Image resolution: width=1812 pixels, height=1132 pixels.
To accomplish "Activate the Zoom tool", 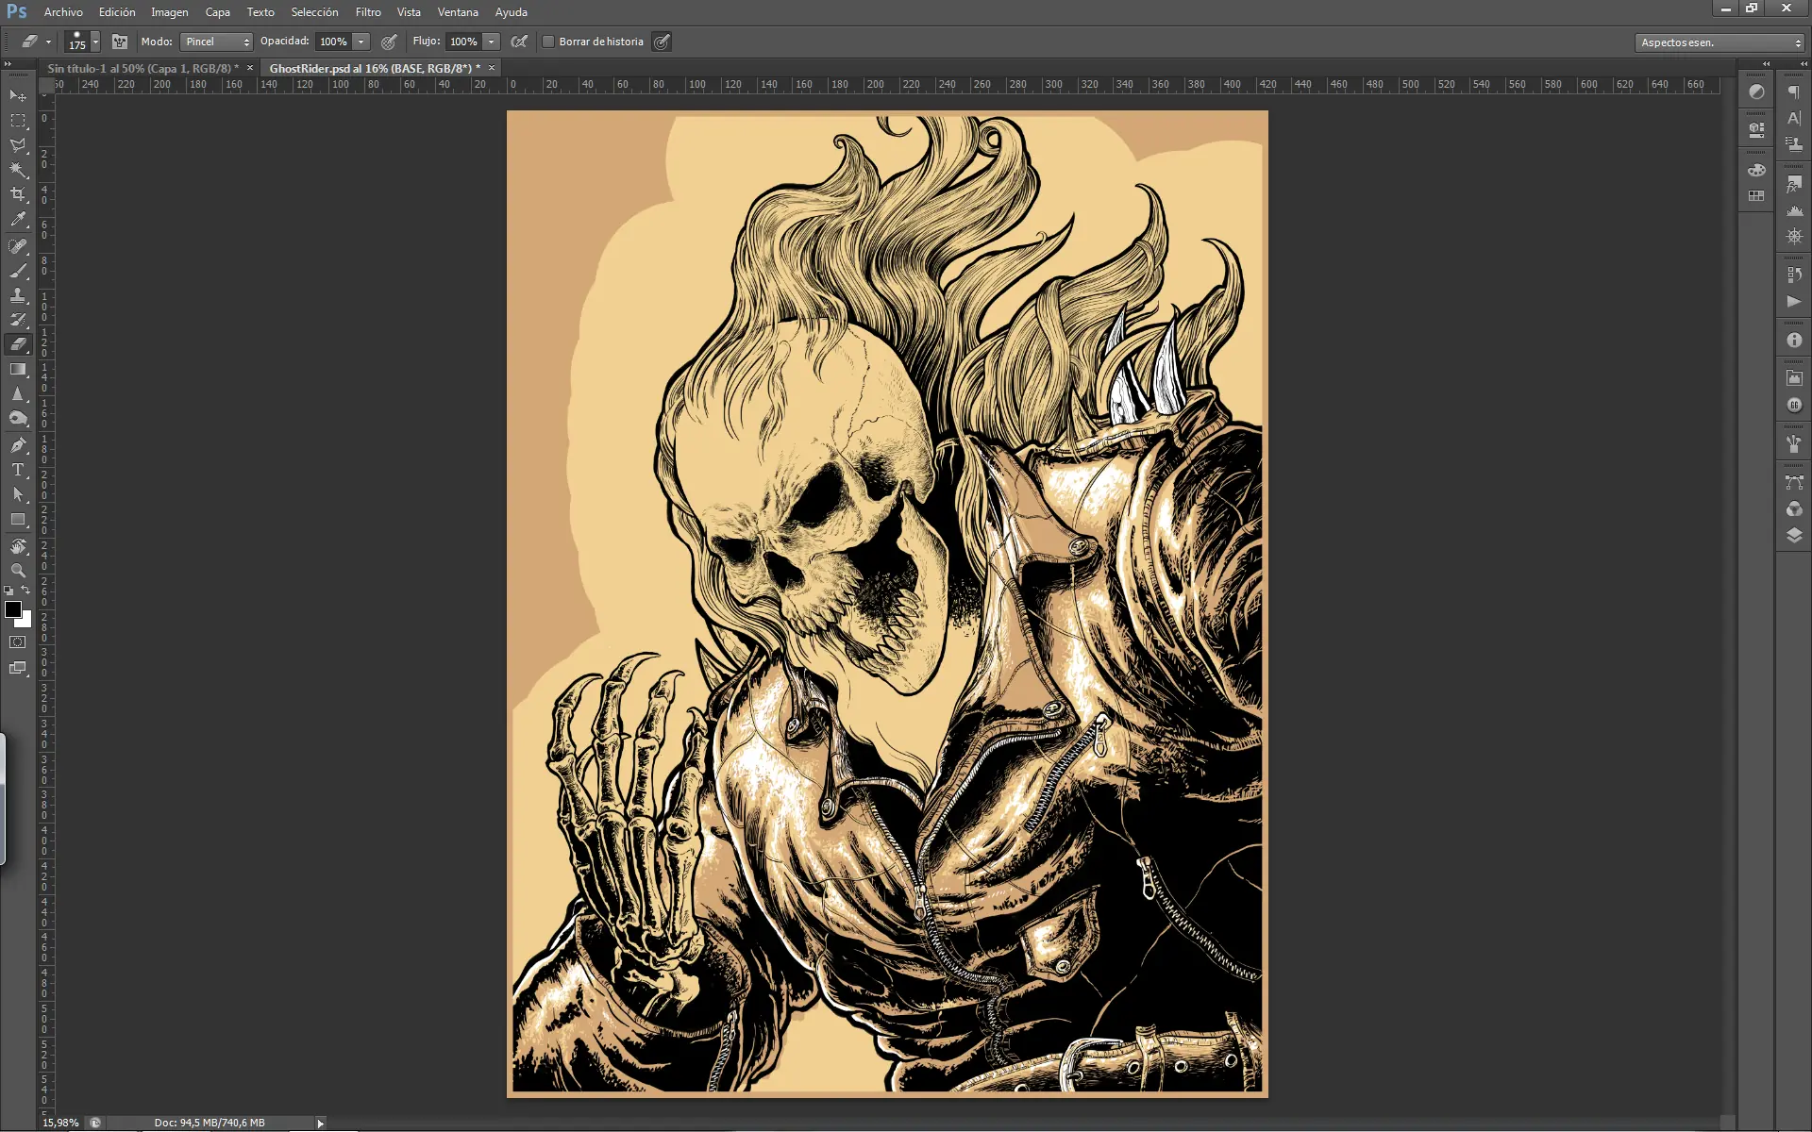I will 18,571.
